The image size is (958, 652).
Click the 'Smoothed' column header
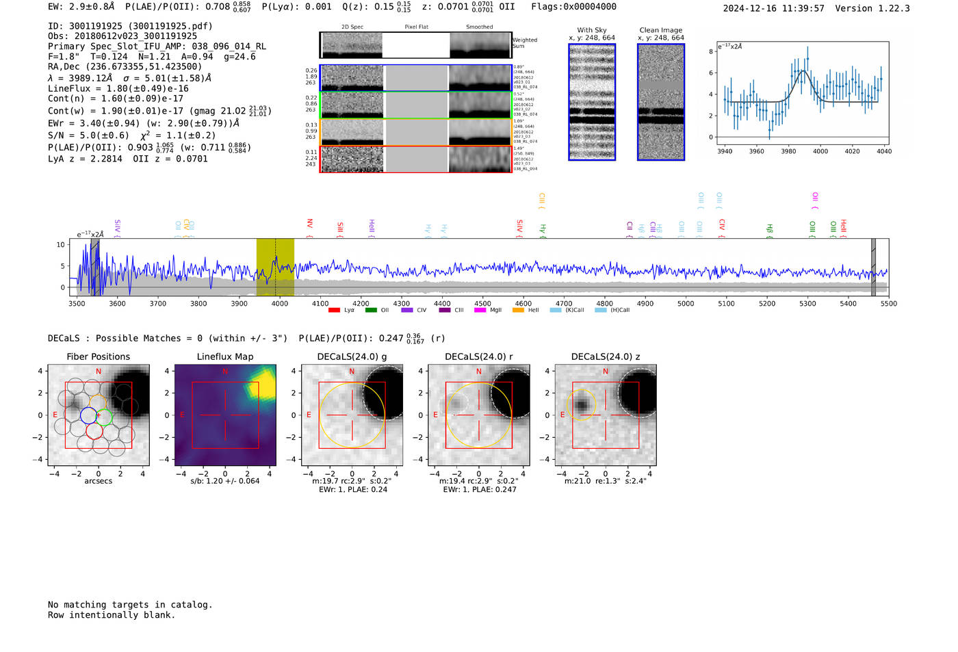(480, 27)
